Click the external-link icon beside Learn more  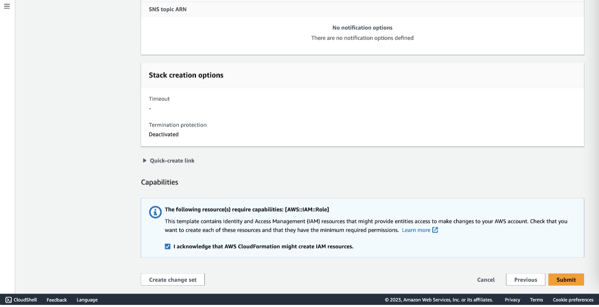(434, 230)
